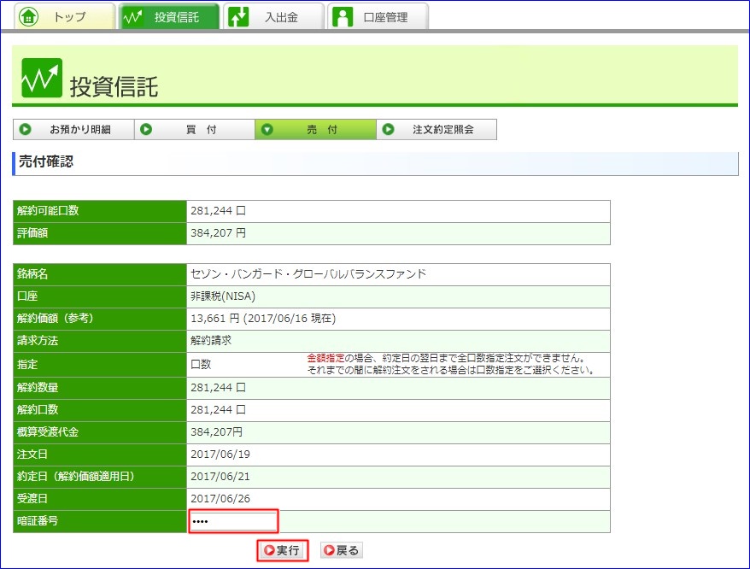Click the large 投資信託 chart logo
The width and height of the screenshot is (750, 569).
click(x=42, y=78)
